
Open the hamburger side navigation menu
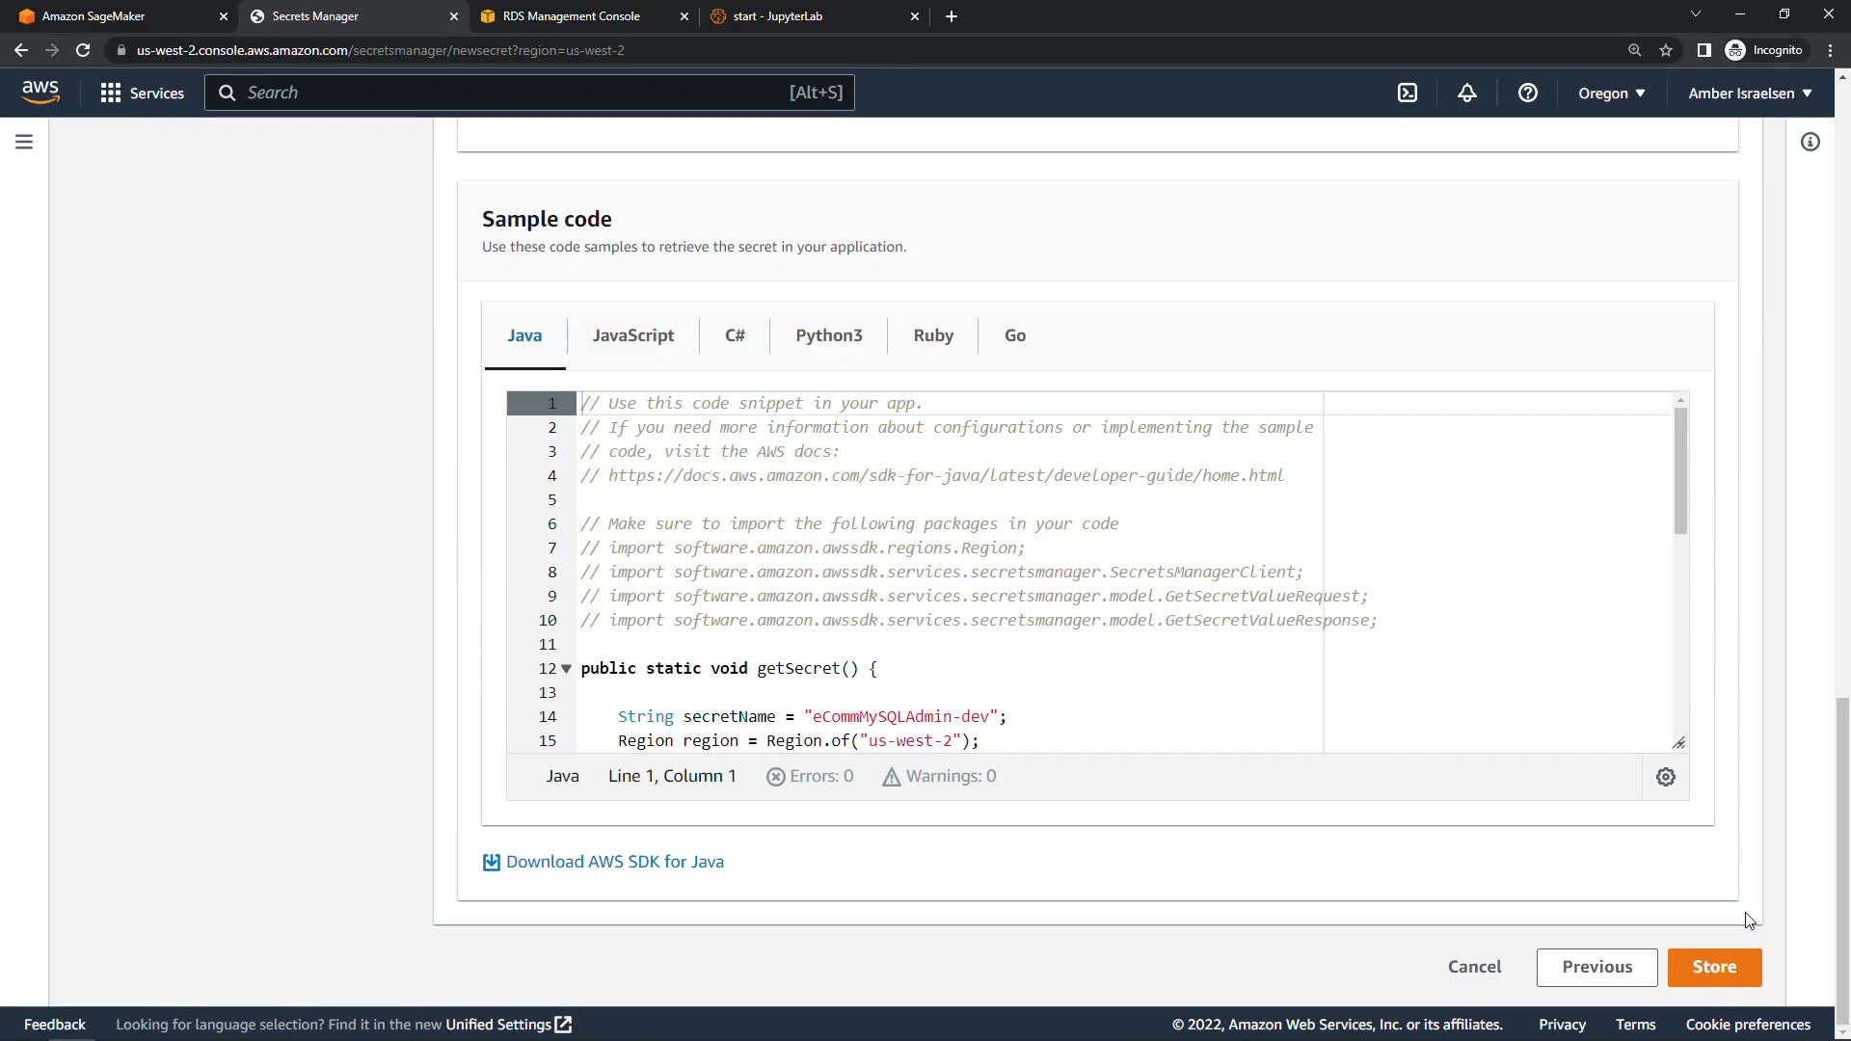[24, 142]
